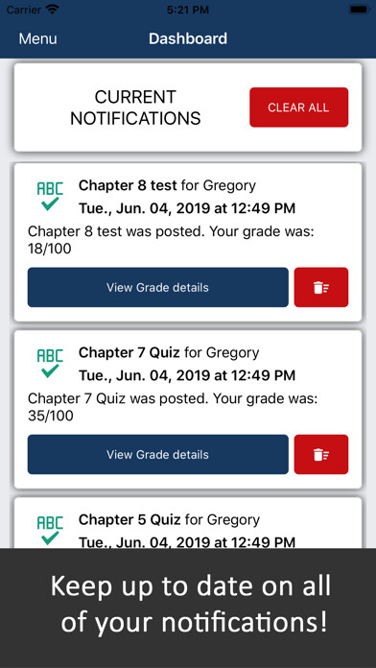The height and width of the screenshot is (668, 376).
Task: Select the Chapter 5 Quiz title
Action: click(129, 520)
